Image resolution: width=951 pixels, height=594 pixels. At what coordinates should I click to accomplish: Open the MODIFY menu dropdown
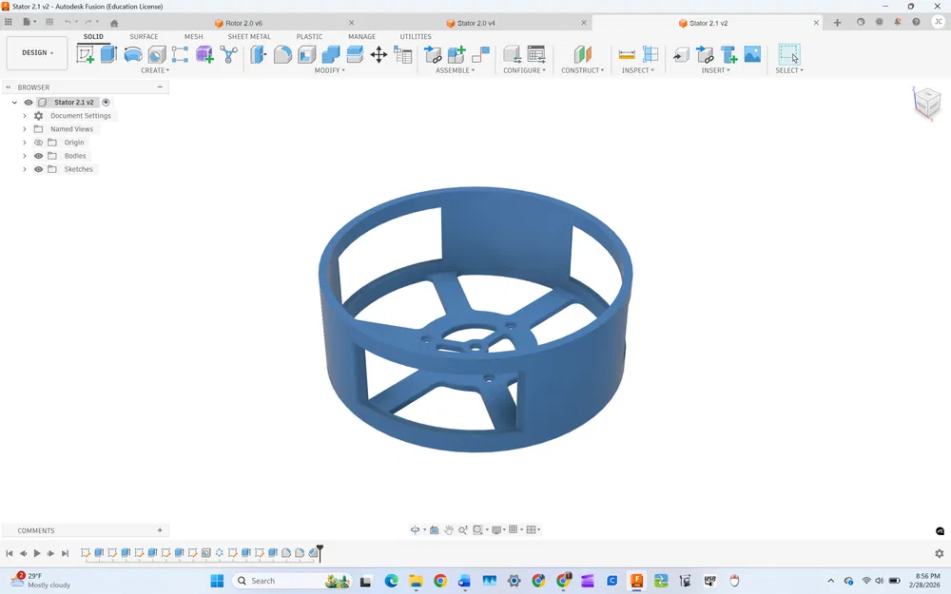click(329, 70)
